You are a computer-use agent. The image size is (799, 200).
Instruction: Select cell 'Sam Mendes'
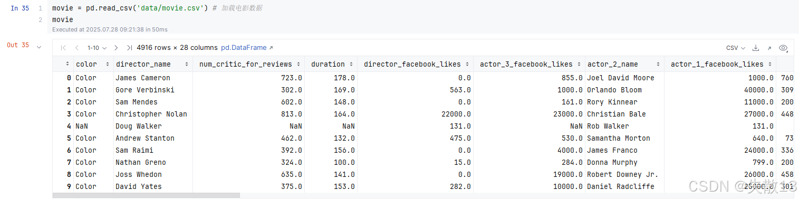point(137,102)
